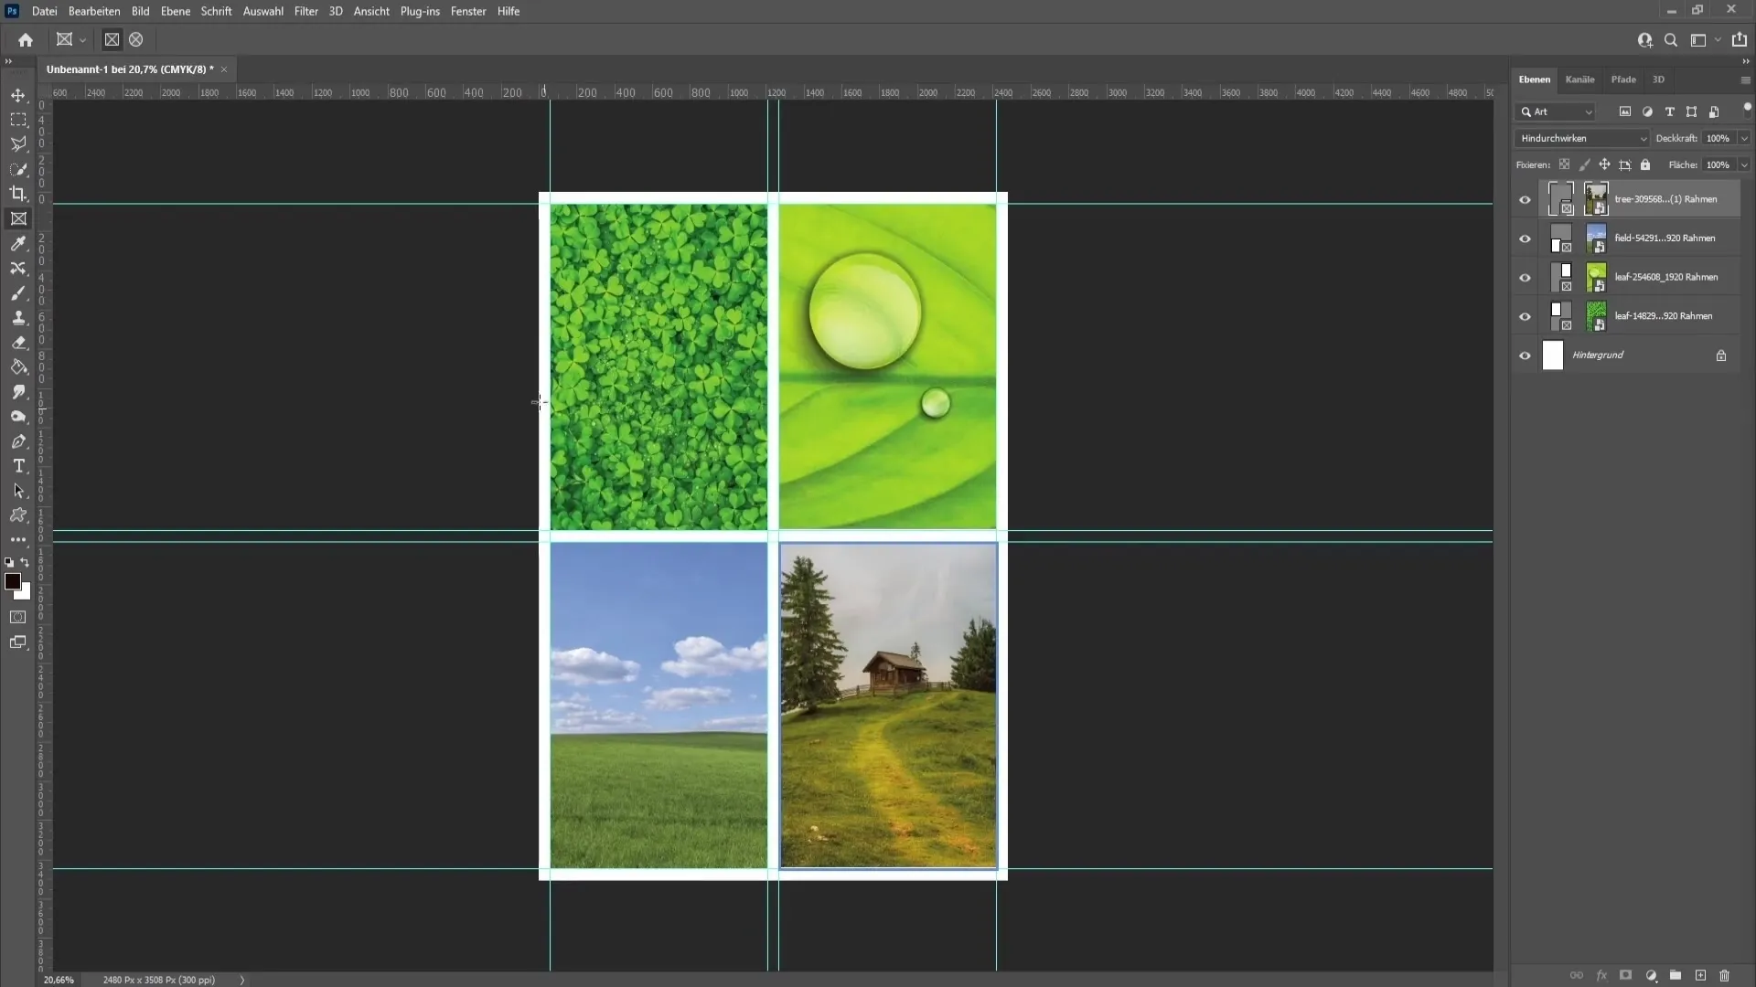Open the frame tool preset dropdown arrow
This screenshot has width=1756, height=987.
(x=82, y=40)
